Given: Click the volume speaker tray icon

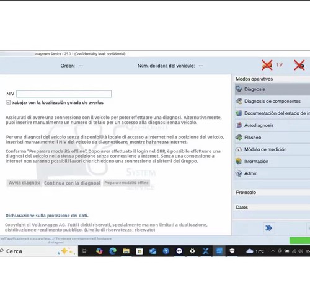Looking at the screenshot, I should click(x=301, y=251).
